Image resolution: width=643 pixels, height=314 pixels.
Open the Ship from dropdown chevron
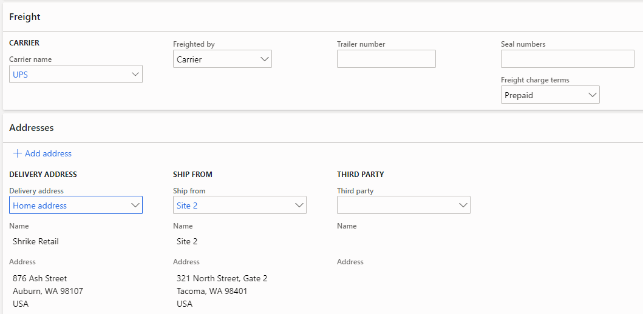299,205
